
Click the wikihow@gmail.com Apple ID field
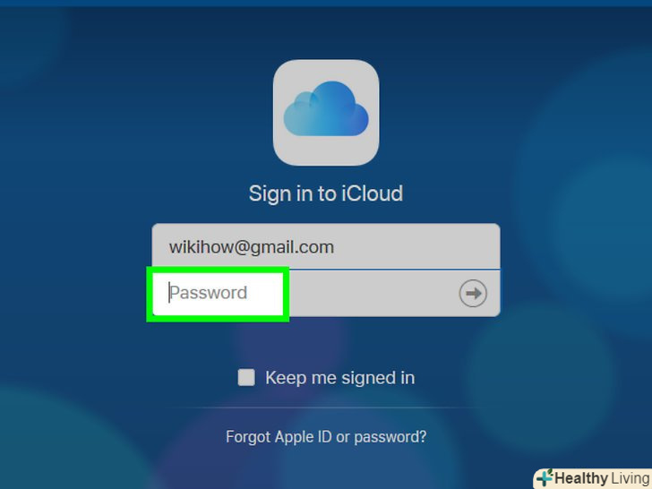pos(326,246)
